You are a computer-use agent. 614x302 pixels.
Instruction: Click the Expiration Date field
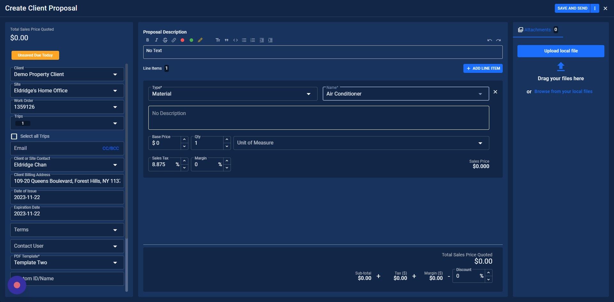[x=67, y=214]
